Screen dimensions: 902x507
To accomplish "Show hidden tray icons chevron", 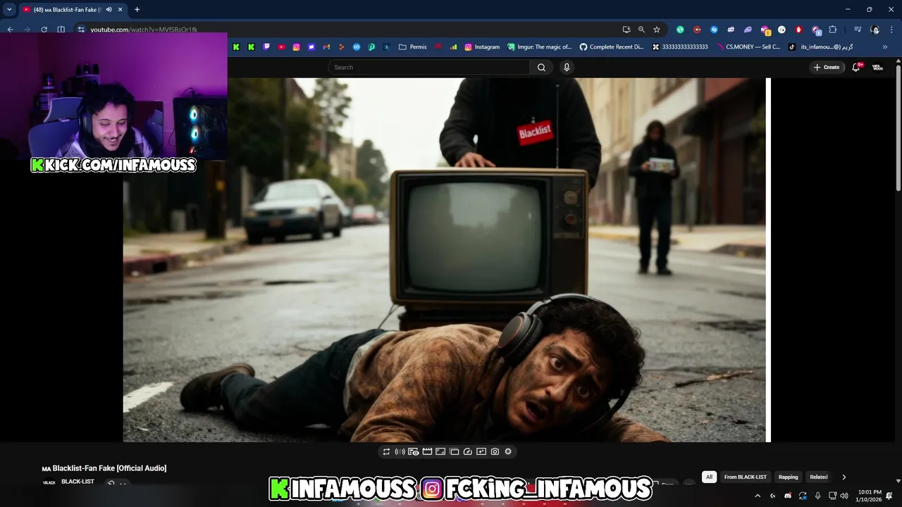I will coord(758,496).
